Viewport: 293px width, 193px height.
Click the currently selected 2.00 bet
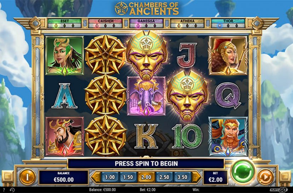click(146, 177)
